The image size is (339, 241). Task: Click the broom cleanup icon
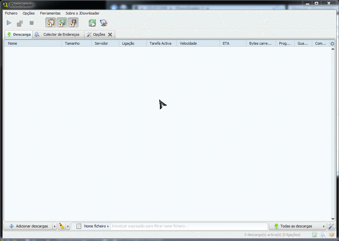(x=62, y=226)
